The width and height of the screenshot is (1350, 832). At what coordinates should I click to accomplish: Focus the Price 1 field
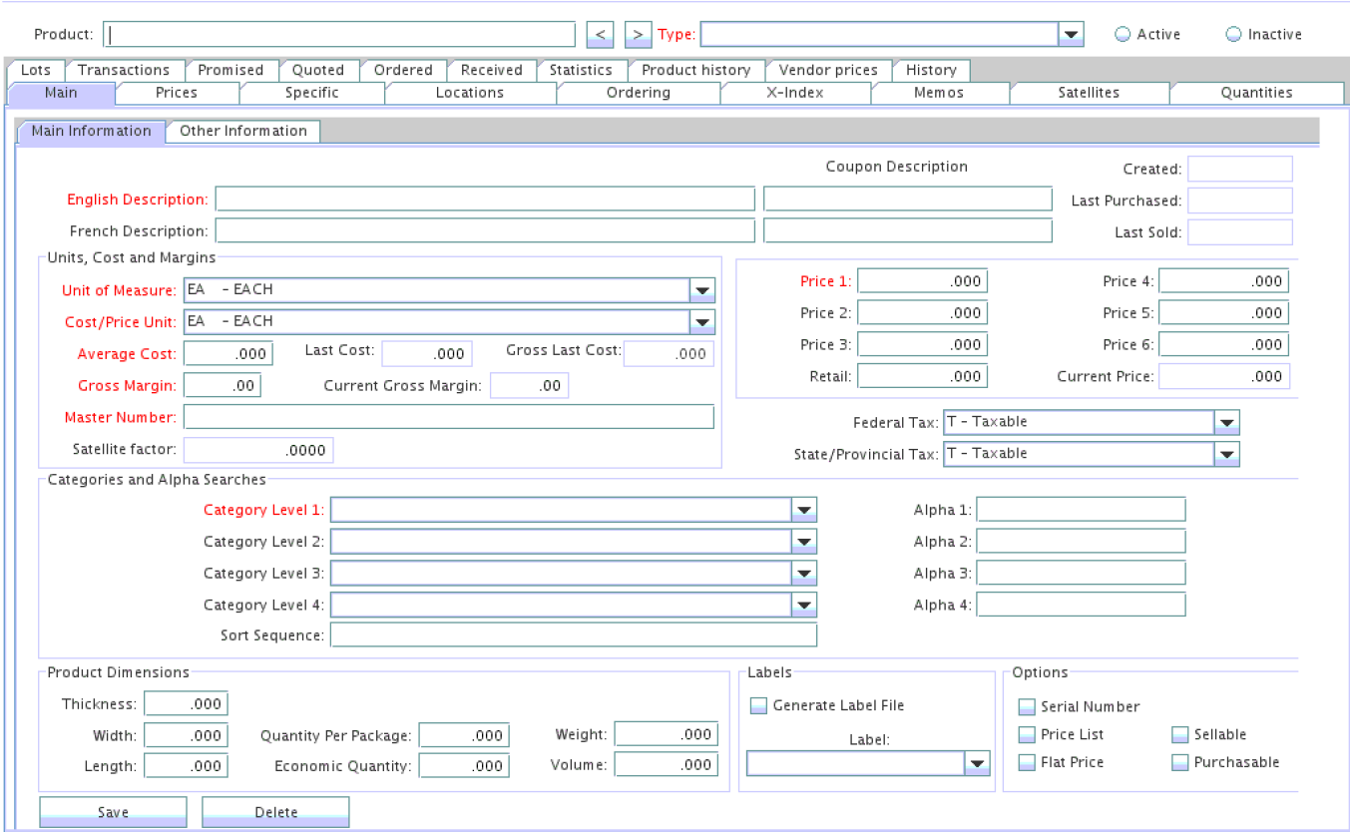coord(922,281)
